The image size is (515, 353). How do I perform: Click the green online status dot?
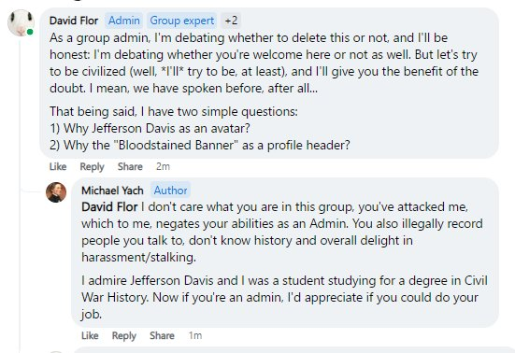pyautogui.click(x=30, y=32)
